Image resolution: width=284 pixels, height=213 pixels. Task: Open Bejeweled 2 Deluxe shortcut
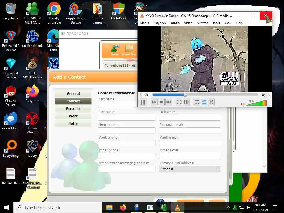pos(11,41)
